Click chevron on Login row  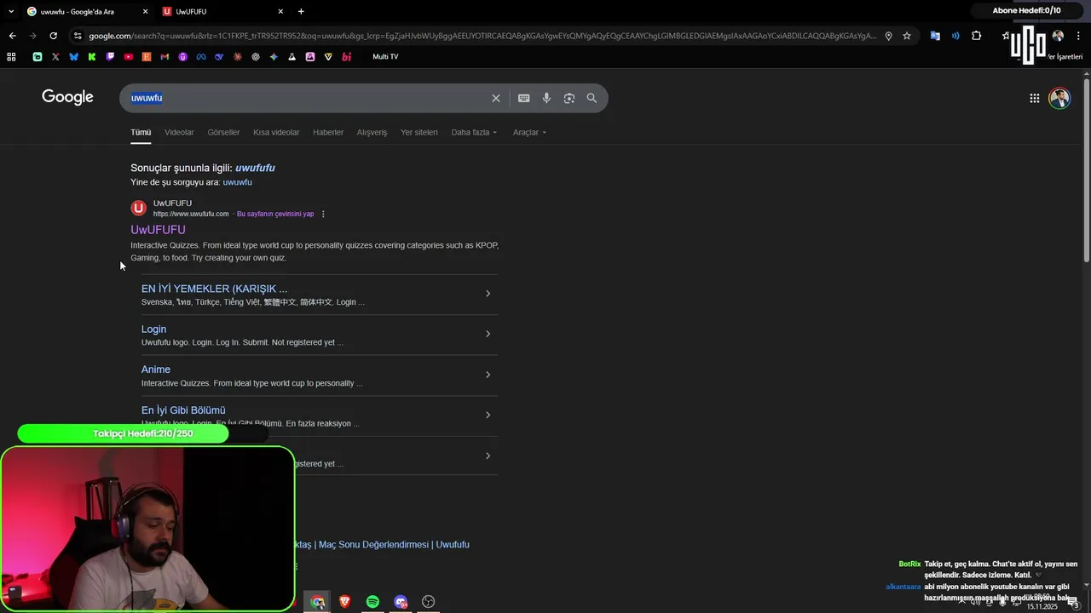tap(488, 334)
